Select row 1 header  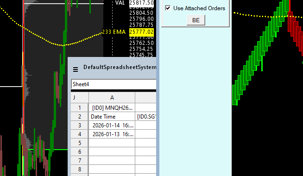pos(79,107)
